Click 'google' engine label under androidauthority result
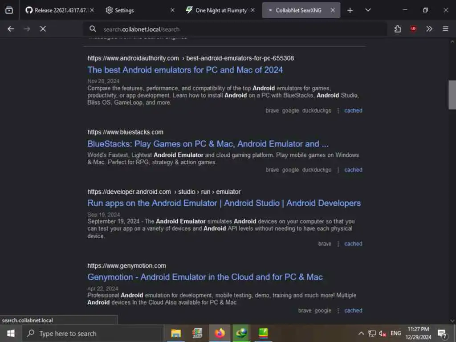This screenshot has height=342, width=456. (290, 110)
